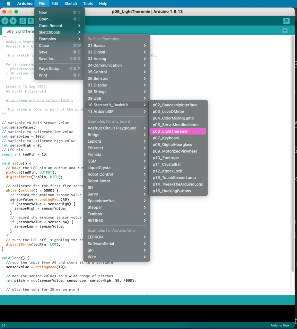
Task: Open the p02_SpaceshipInterface example
Action: click(178, 105)
